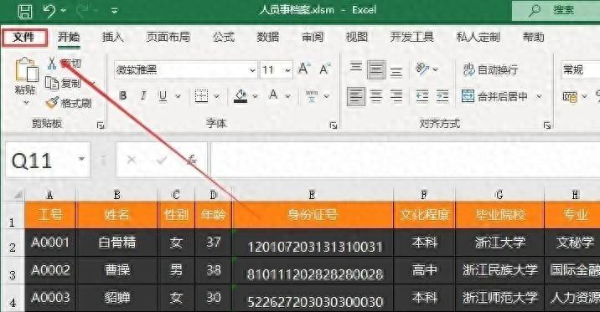The image size is (600, 312).
Task: Open the 页面布局 tab
Action: pos(168,37)
